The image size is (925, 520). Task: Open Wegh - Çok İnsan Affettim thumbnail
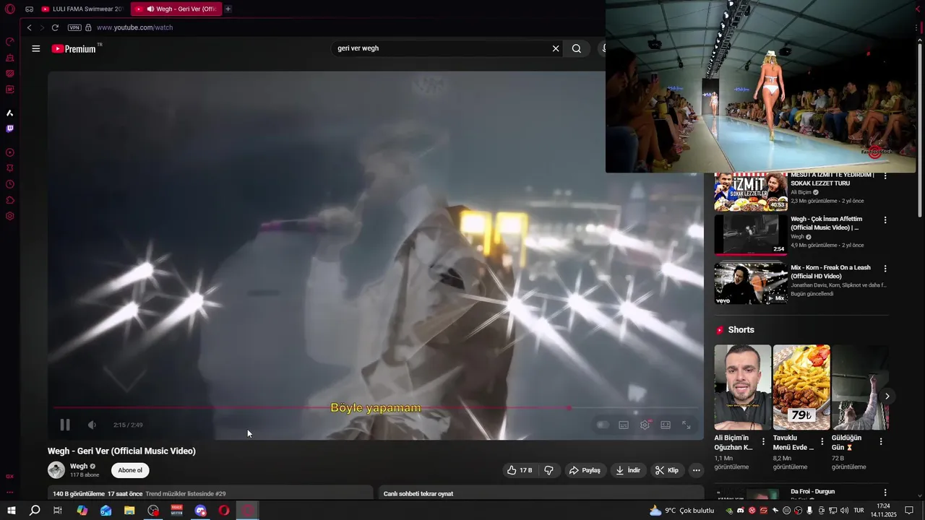click(x=751, y=234)
